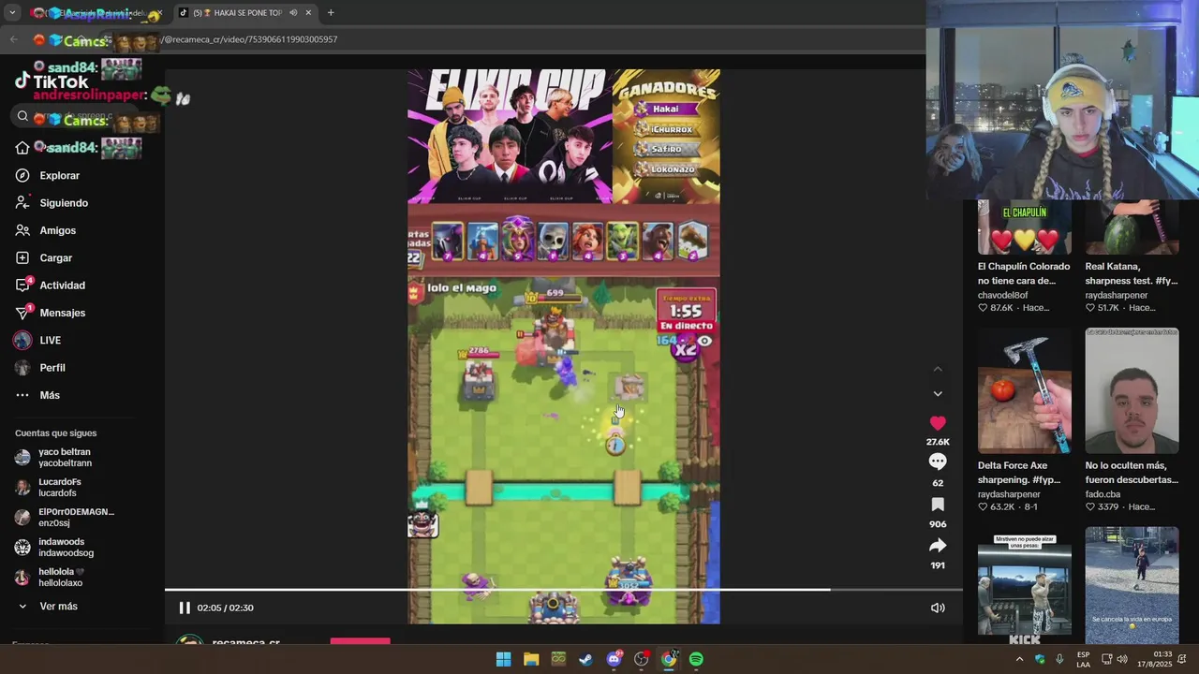Open the notification bell in taskbar

point(1183,659)
